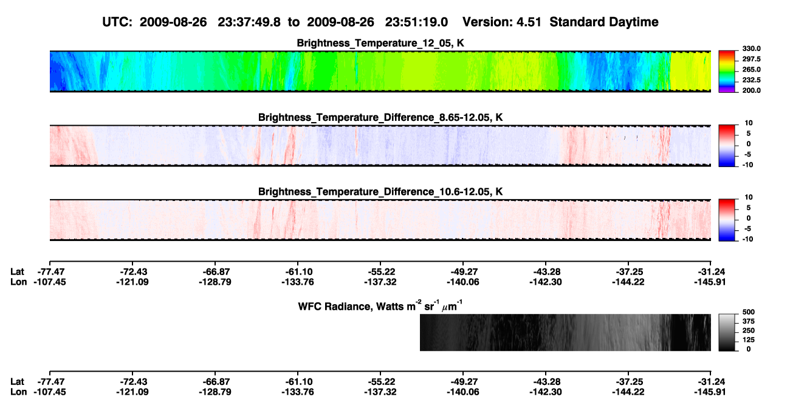Click the 10.6-12.05 red-blue colorbar
Image resolution: width=790 pixels, height=405 pixels.
pyautogui.click(x=727, y=220)
